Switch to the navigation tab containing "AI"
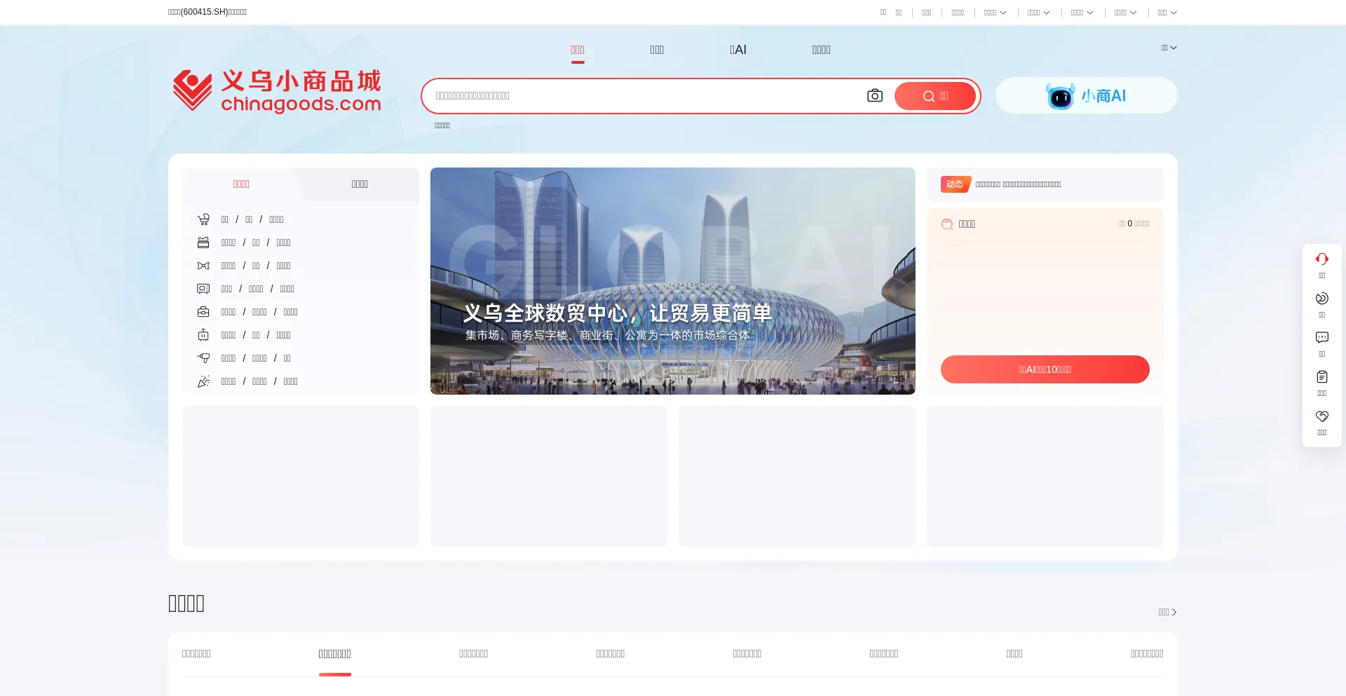The height and width of the screenshot is (696, 1346). click(x=737, y=50)
